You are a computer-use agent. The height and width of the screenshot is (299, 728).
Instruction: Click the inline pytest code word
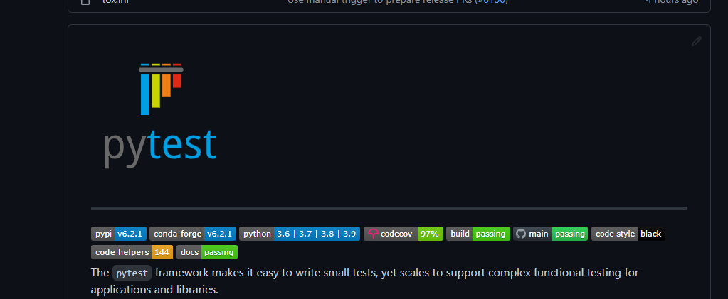(x=132, y=273)
